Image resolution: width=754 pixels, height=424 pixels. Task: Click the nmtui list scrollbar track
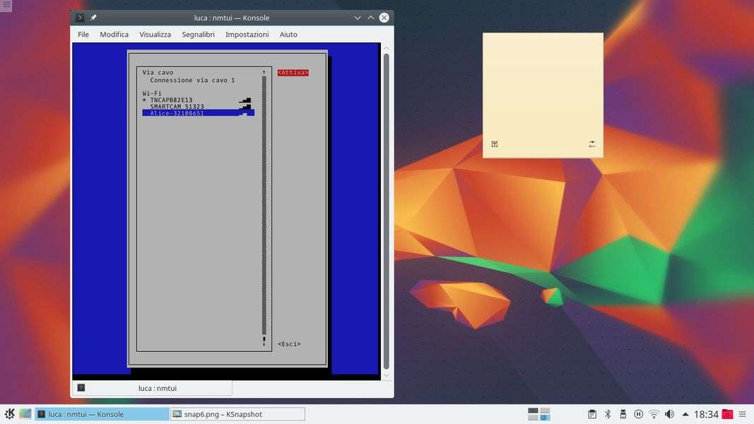tap(264, 205)
